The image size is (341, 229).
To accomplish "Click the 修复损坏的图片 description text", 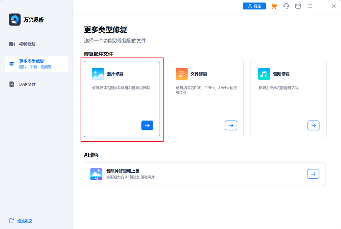I will click(122, 88).
